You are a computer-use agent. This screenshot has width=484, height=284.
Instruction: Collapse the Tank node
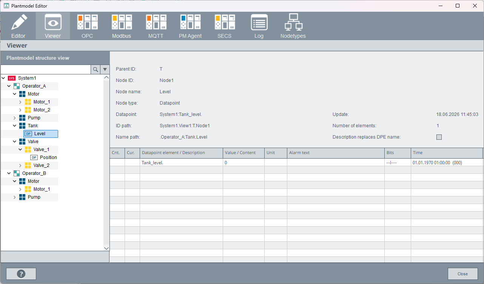(15, 126)
